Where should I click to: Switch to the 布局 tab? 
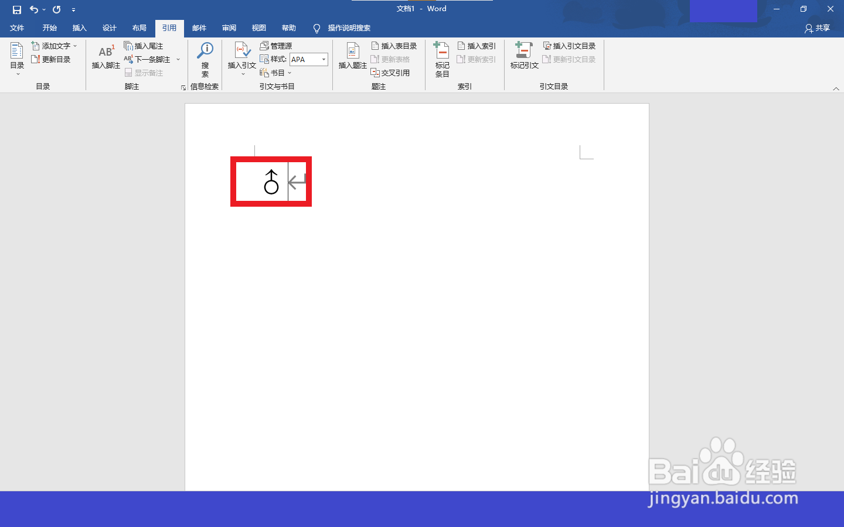(x=139, y=28)
